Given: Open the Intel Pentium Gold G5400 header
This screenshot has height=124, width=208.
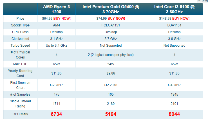Looking at the screenshot, I should click(111, 9).
